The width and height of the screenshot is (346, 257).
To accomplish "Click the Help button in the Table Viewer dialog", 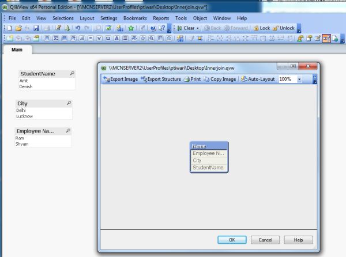I will [x=298, y=240].
